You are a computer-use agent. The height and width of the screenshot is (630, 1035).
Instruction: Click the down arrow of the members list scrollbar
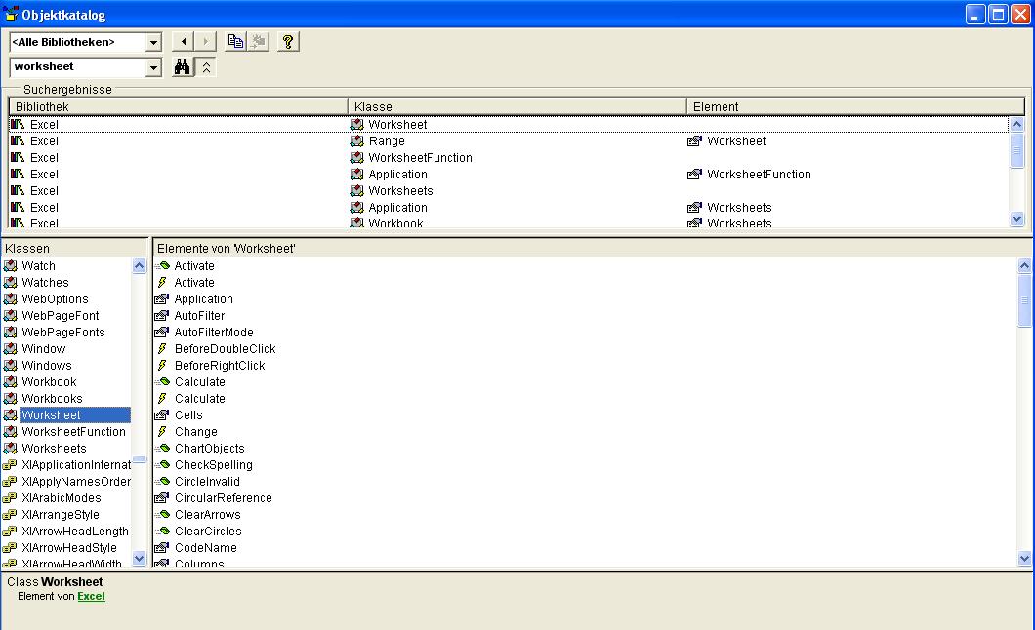pos(1024,558)
